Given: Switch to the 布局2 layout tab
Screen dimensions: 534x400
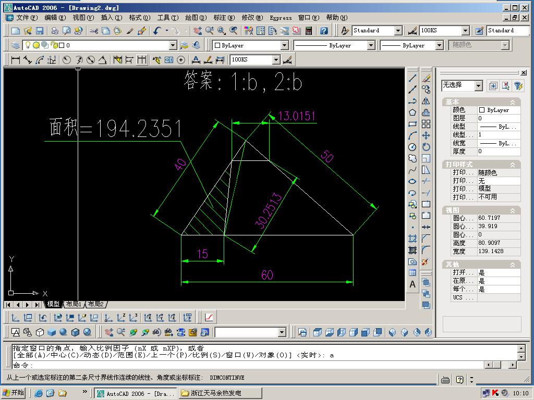Looking at the screenshot, I should (96, 304).
